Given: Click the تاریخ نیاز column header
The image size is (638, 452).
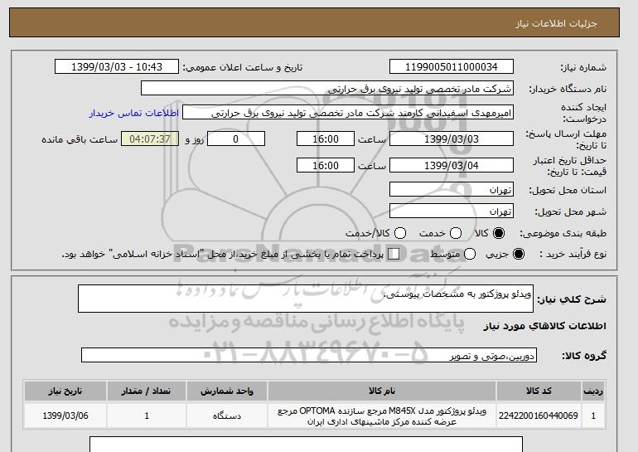Looking at the screenshot, I should click(65, 391).
